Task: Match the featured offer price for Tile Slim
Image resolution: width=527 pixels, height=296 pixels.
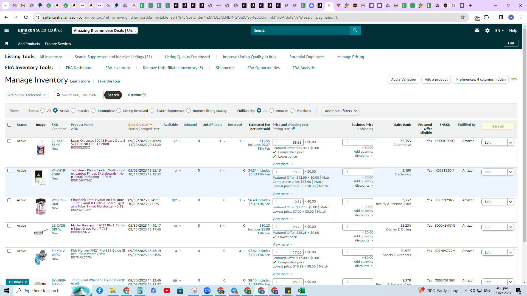Action: click(327, 178)
